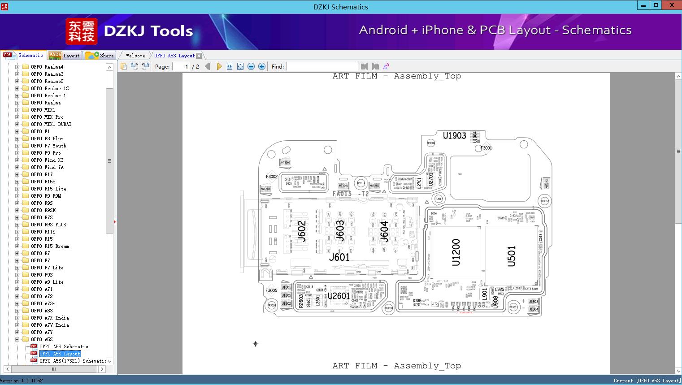Collapse the OPPO A5S folder node

tap(18, 339)
